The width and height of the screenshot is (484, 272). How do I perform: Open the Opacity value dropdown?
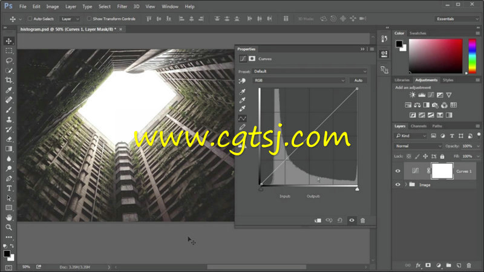tap(478, 146)
